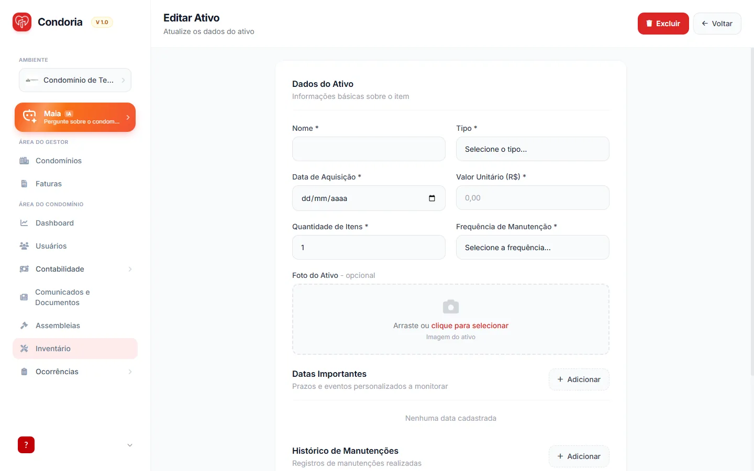
Task: Click the Dashboard chart icon
Action: coord(24,223)
